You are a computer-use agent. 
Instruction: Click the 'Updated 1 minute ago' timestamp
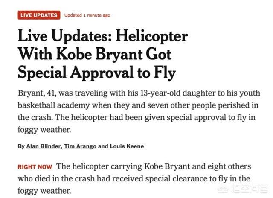[87, 15]
